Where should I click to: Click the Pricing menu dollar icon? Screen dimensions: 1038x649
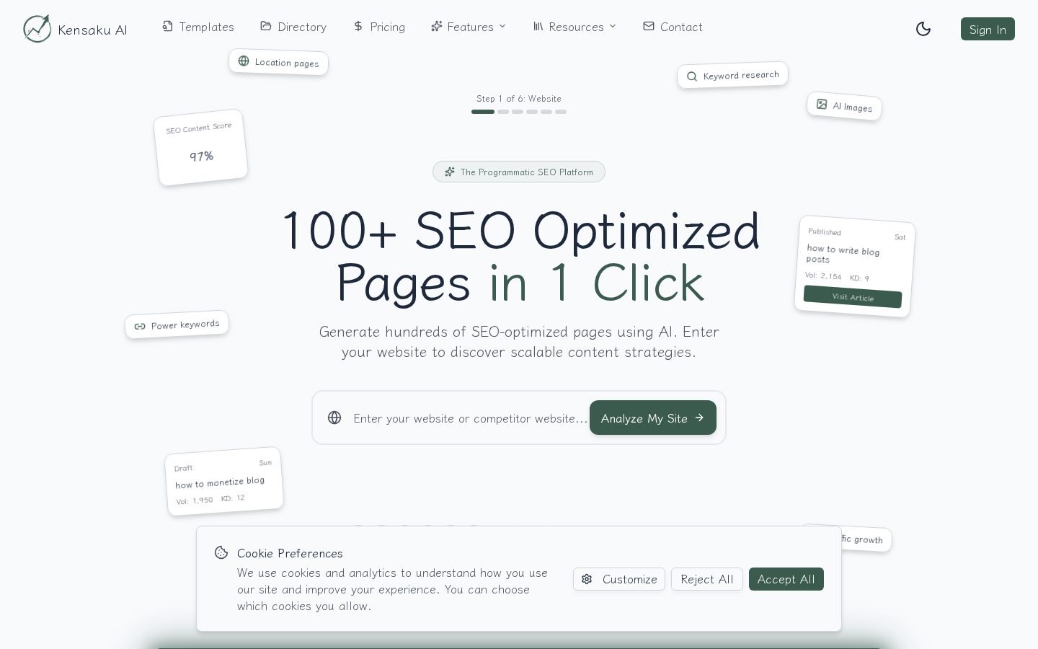click(358, 26)
